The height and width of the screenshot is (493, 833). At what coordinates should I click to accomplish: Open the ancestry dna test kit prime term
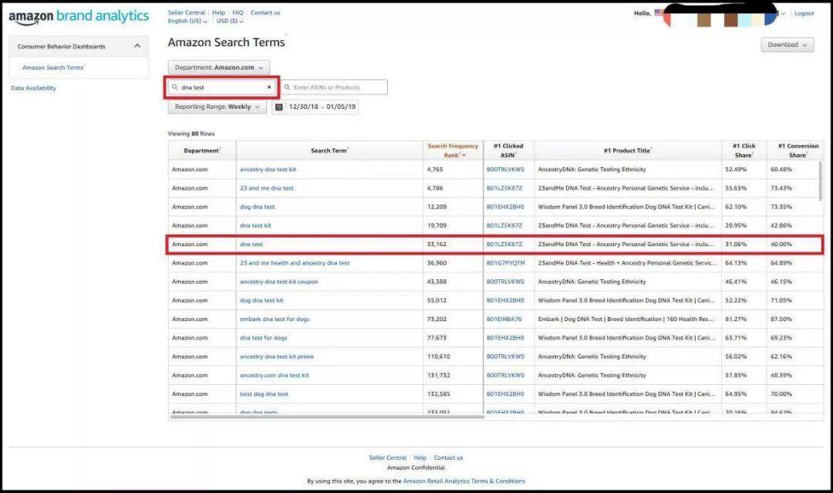click(276, 356)
